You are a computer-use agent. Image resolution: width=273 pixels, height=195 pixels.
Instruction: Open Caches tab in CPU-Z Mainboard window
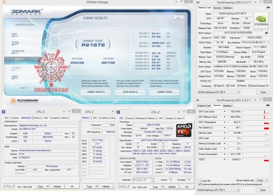[x=15, y=118]
